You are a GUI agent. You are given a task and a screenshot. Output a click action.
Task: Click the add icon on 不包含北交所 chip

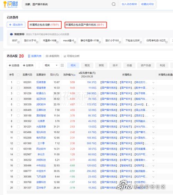(141, 42)
